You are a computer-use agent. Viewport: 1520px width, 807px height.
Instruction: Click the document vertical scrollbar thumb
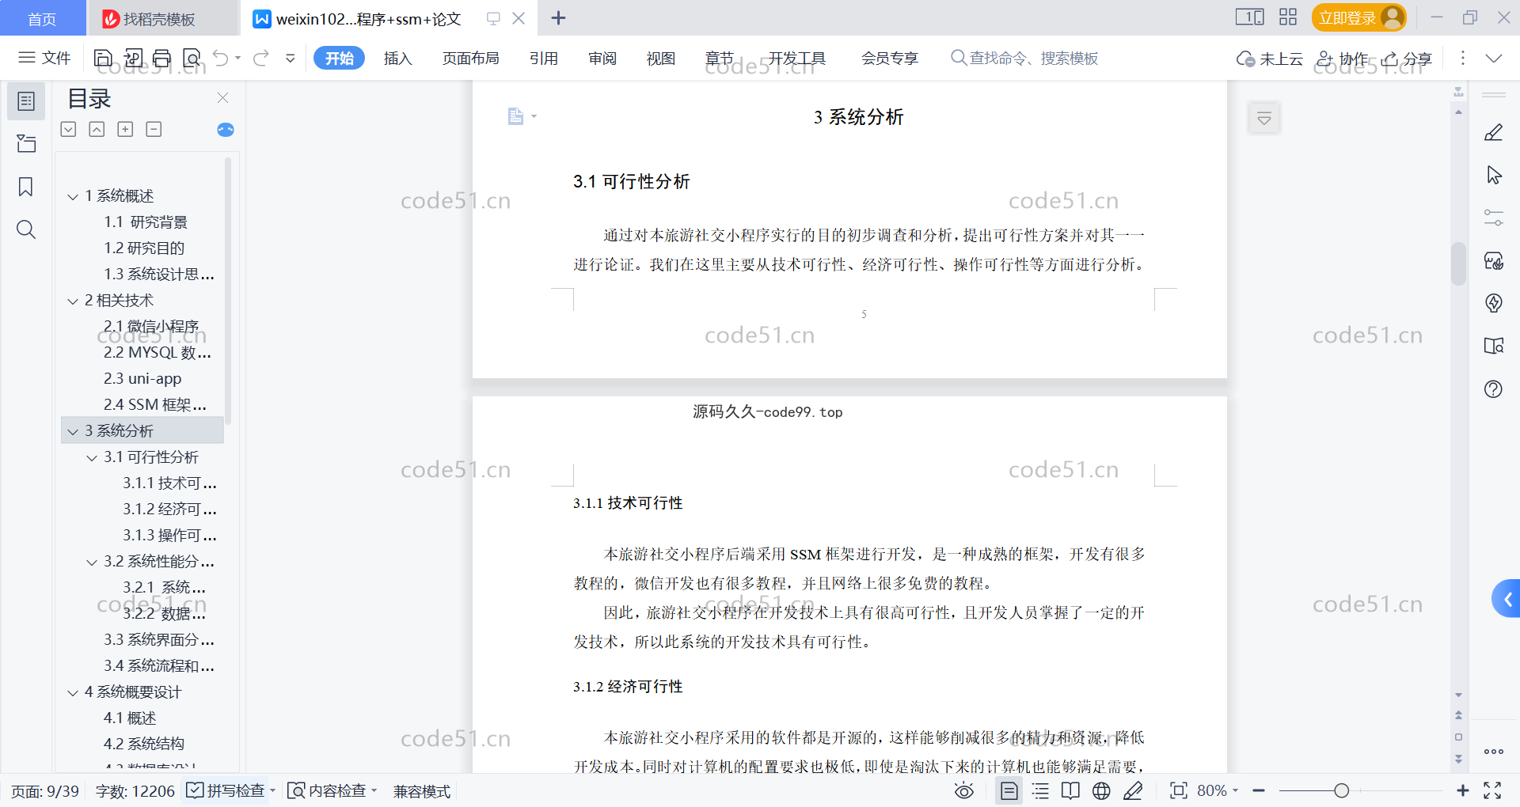1458,263
